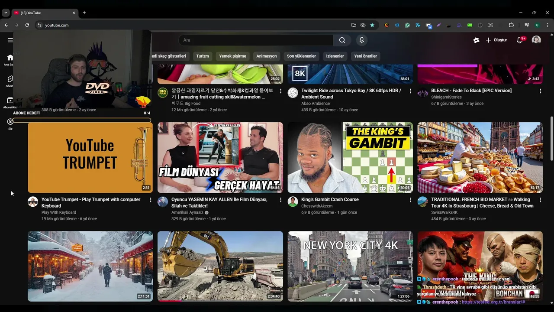The height and width of the screenshot is (312, 554).
Task: Select the Son yüklenenler filter chip
Action: pos(301,56)
